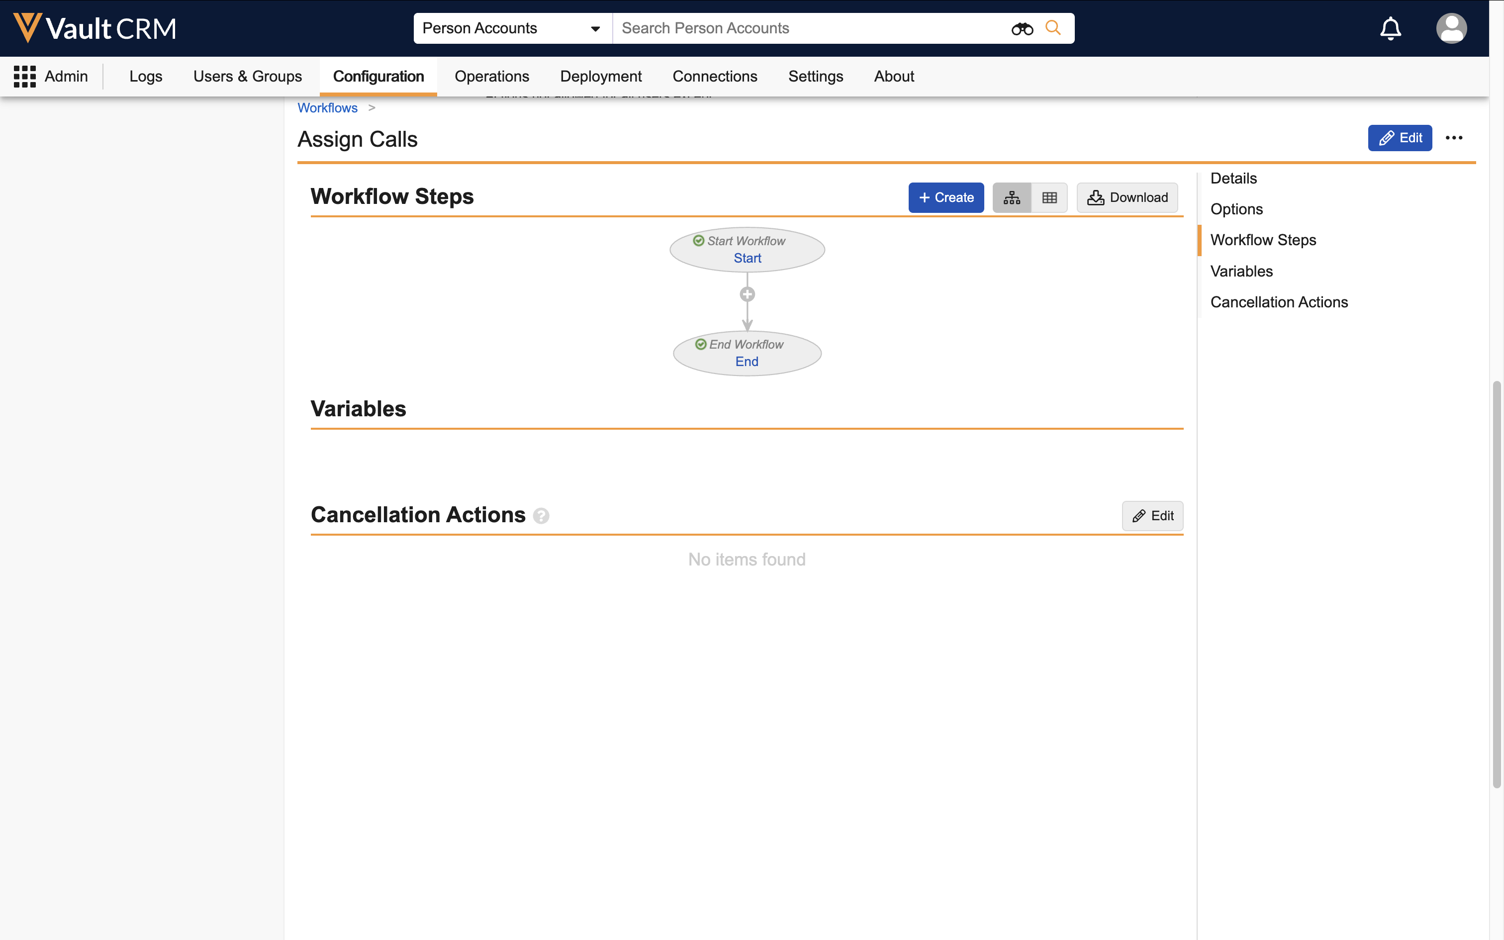Click the Cancellation Actions help icon
Viewport: 1504px width, 940px height.
[541, 516]
